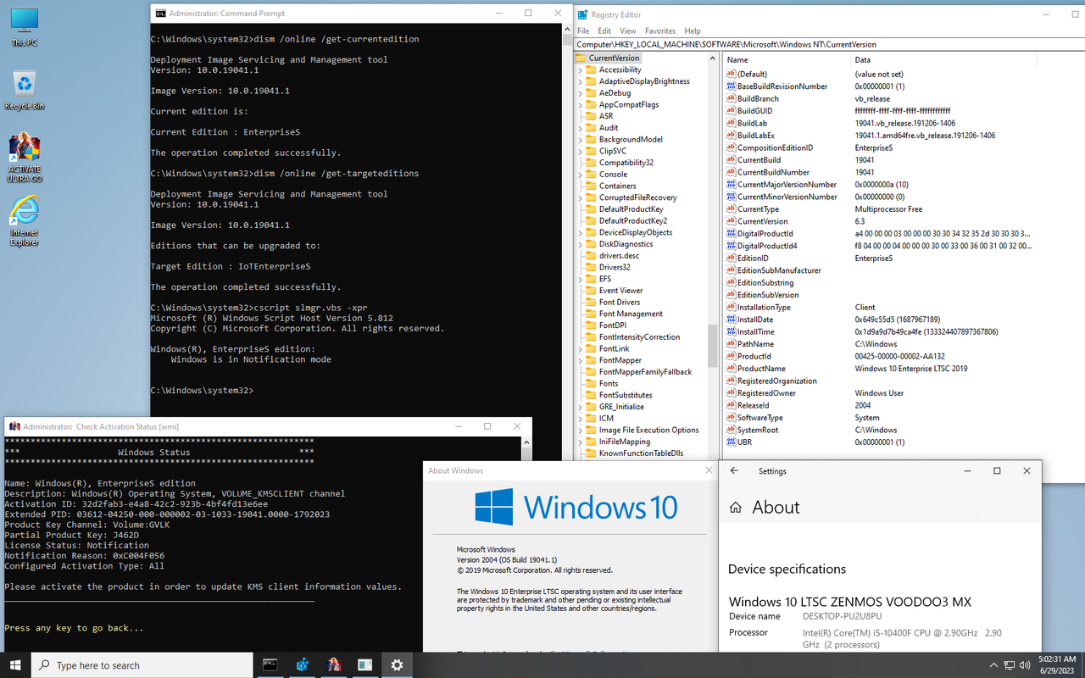Go back using Settings back arrow
The height and width of the screenshot is (678, 1085).
point(734,471)
